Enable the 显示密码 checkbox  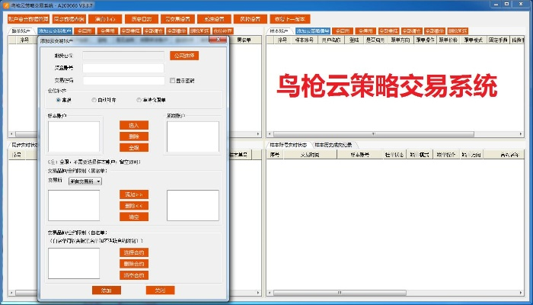coord(171,80)
